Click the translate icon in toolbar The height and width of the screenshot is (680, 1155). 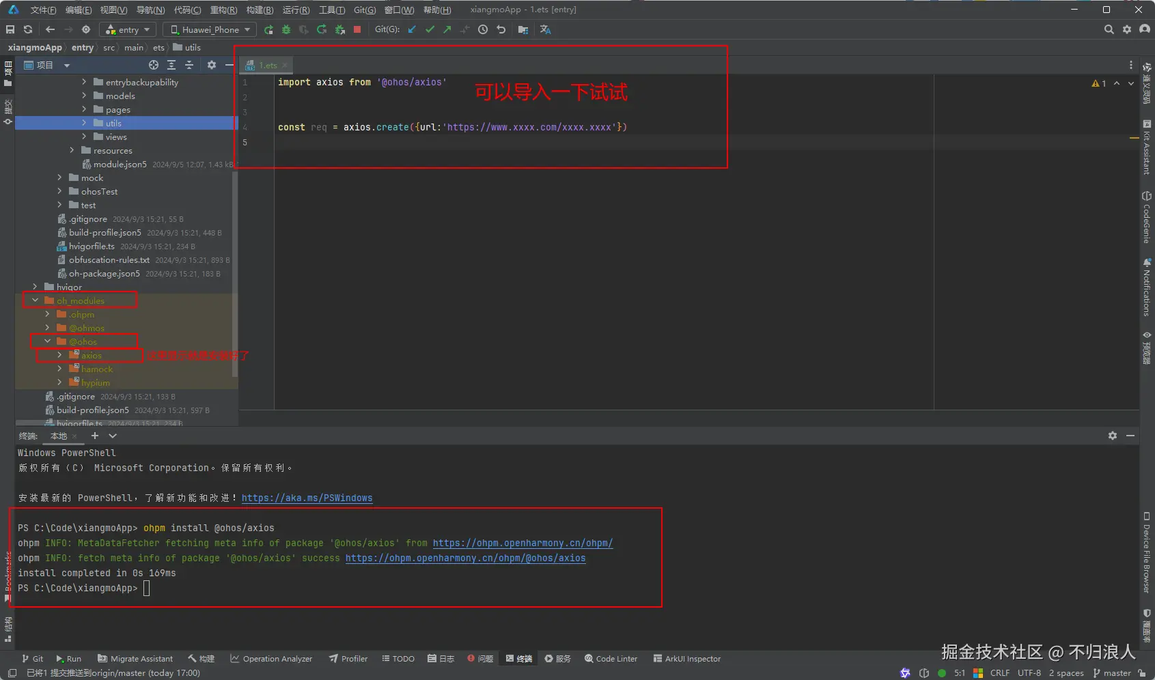click(x=545, y=29)
